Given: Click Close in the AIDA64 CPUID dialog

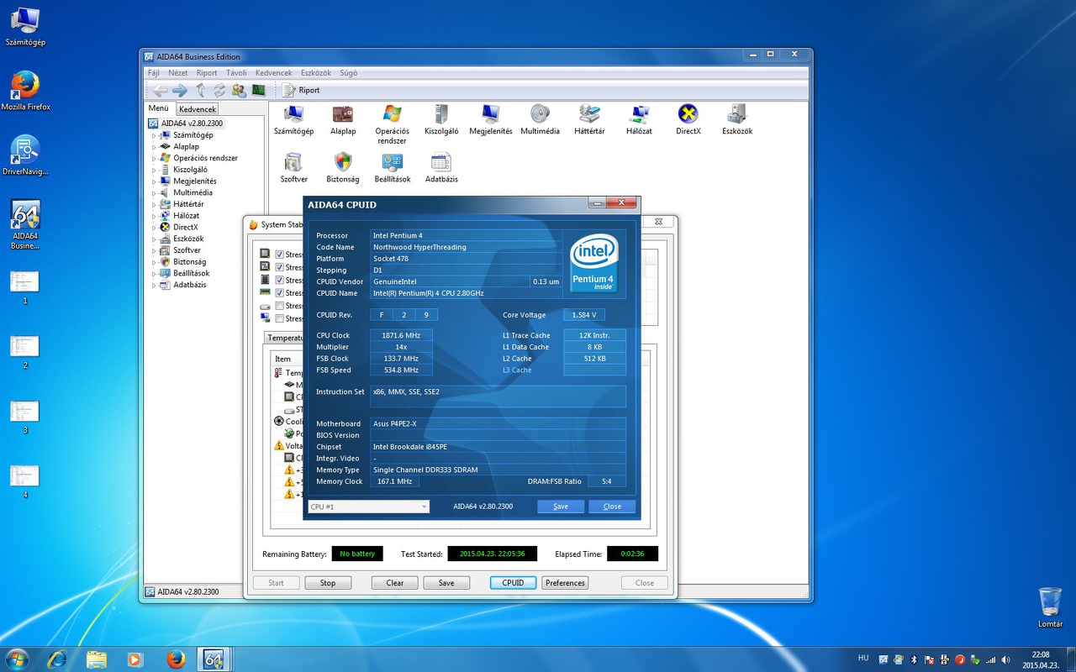Looking at the screenshot, I should [x=612, y=507].
